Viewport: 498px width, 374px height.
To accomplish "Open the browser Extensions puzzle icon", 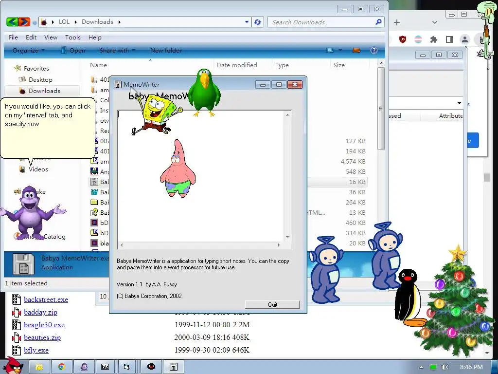I will pyautogui.click(x=433, y=39).
